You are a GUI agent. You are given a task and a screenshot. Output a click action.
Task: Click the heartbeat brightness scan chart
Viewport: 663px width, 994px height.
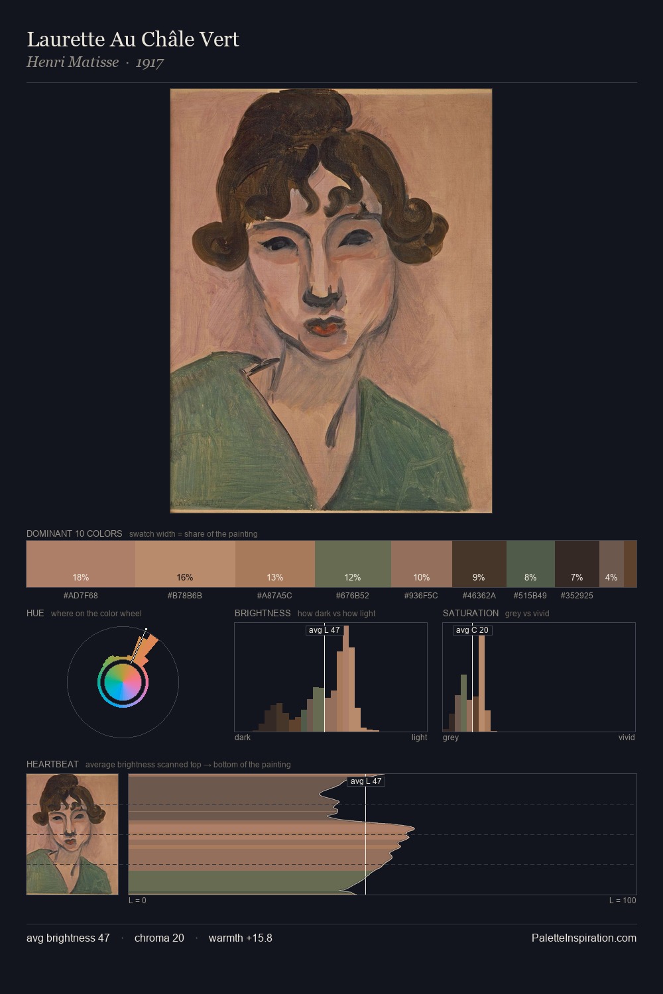point(383,834)
